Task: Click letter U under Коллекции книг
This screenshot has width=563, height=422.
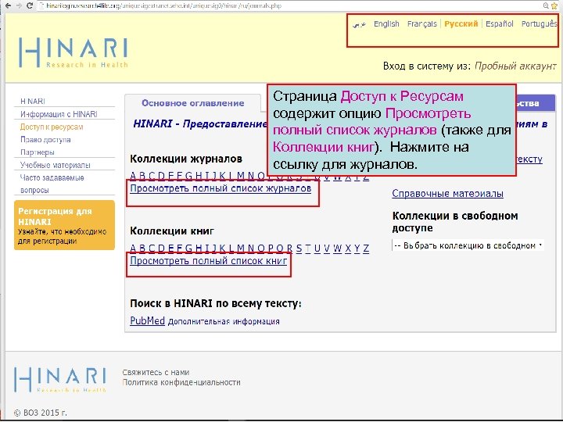Action: pyautogui.click(x=317, y=249)
